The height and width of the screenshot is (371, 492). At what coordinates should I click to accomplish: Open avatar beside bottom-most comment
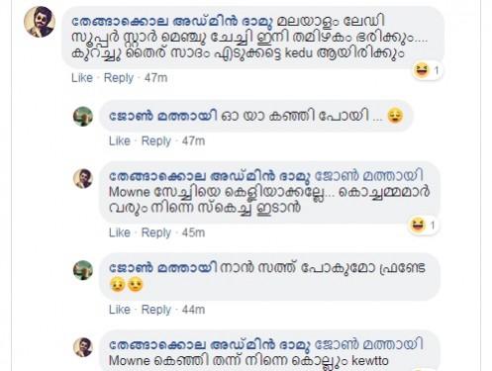pos(83,347)
